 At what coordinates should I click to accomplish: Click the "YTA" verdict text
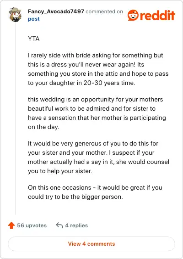click(34, 39)
